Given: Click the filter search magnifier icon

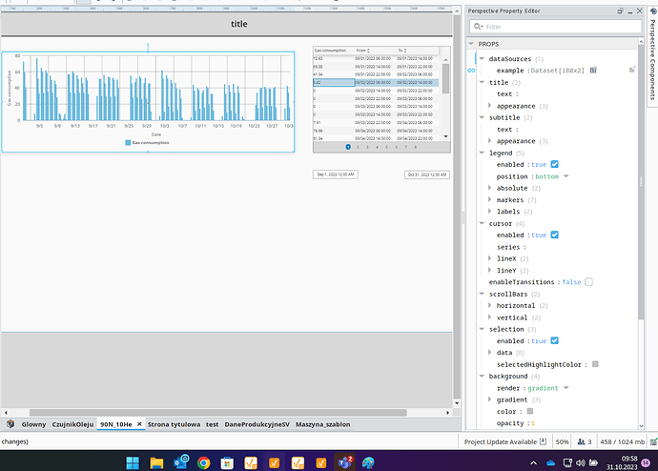Looking at the screenshot, I should coord(478,27).
